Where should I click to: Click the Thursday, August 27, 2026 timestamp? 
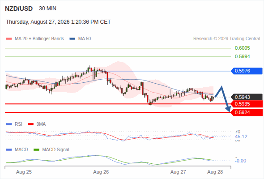click(58, 22)
